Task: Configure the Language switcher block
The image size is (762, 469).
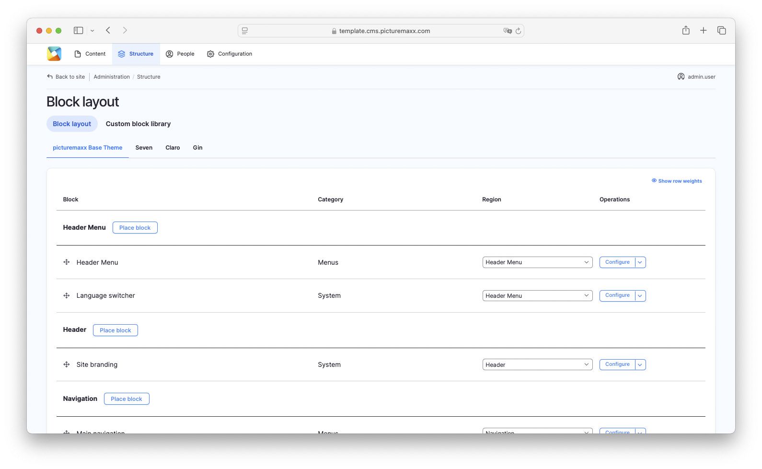Action: pos(617,296)
